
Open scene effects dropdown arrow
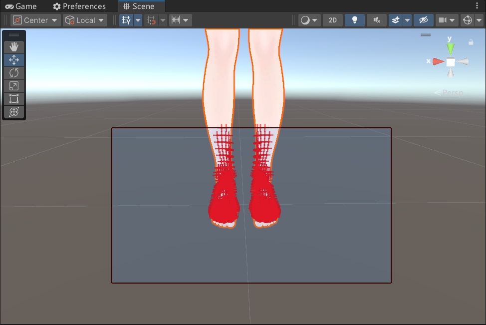tap(407, 20)
